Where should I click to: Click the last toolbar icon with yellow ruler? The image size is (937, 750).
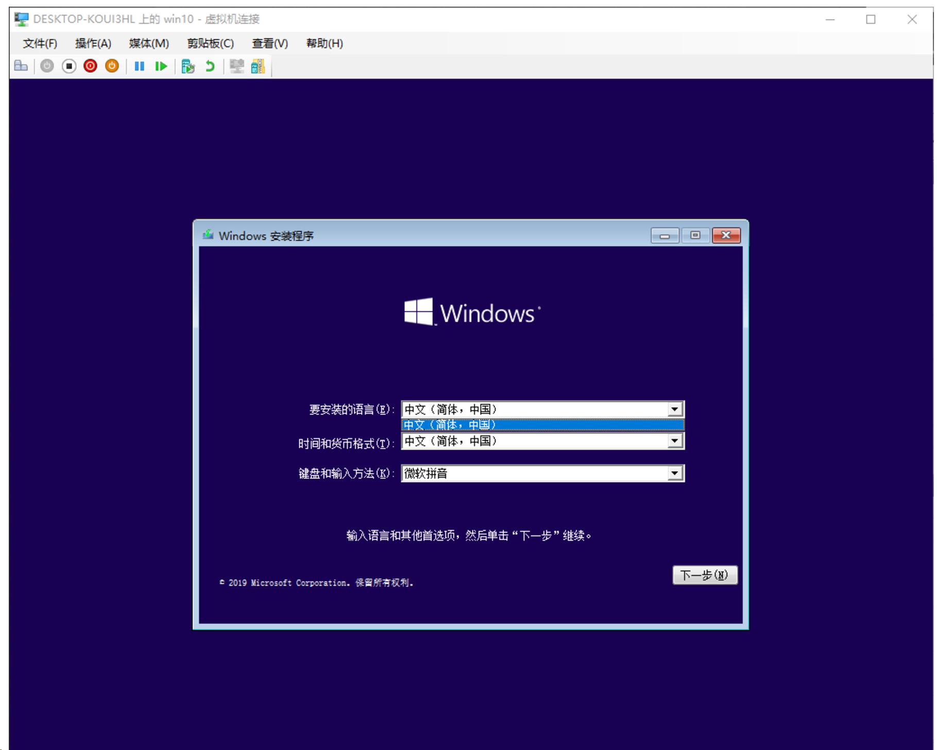coord(258,66)
